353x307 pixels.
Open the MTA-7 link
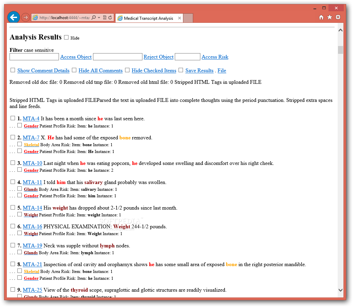[x=31, y=138]
